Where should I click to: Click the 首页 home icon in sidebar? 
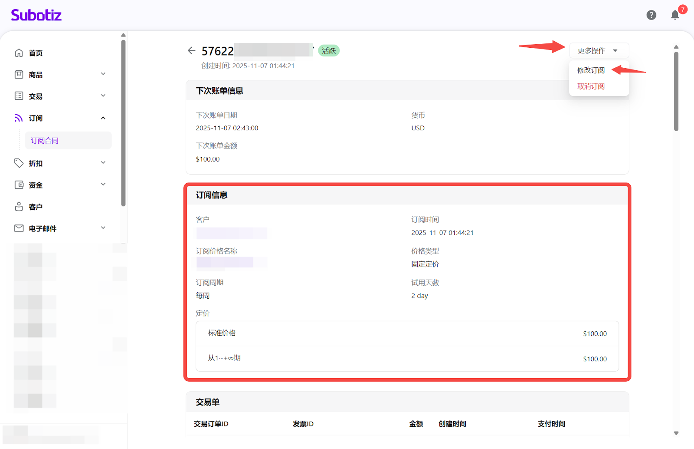coord(19,53)
